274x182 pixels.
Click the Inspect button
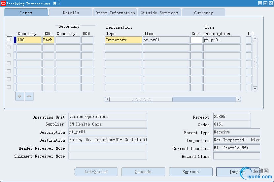click(x=237, y=172)
